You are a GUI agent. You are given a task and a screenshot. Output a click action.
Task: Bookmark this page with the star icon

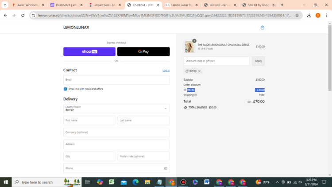coord(297,15)
